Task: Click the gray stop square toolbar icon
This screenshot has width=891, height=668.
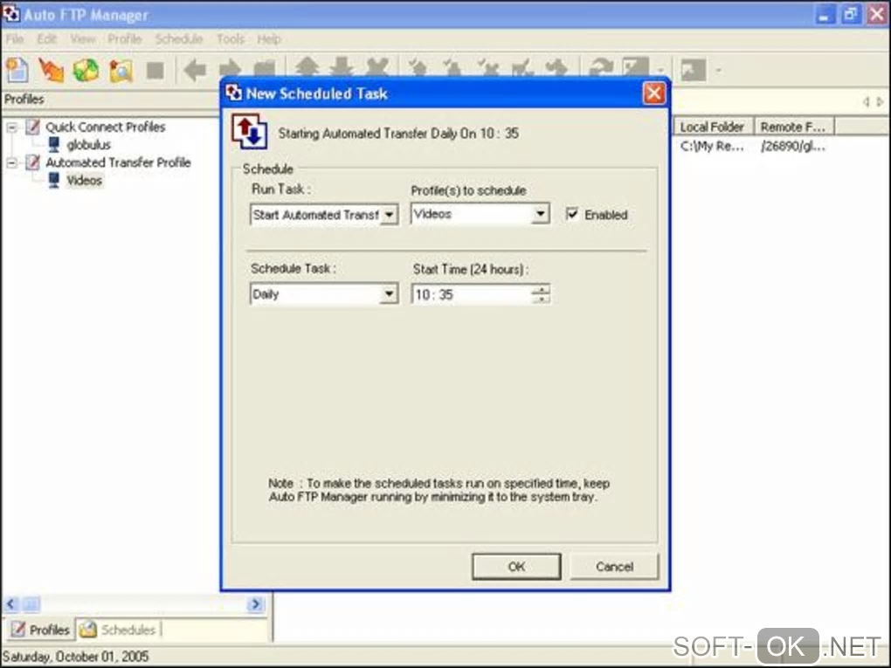Action: coord(155,71)
